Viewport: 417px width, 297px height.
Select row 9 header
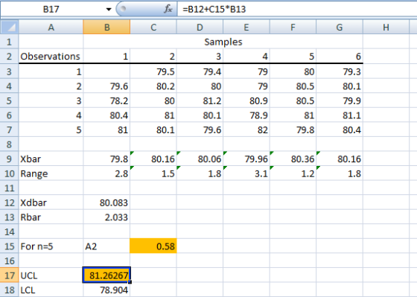pyautogui.click(x=9, y=159)
